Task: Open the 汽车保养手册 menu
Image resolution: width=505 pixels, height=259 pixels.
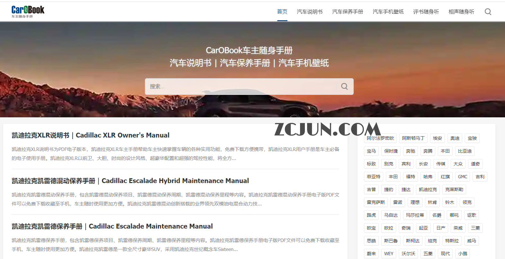Action: click(x=348, y=12)
